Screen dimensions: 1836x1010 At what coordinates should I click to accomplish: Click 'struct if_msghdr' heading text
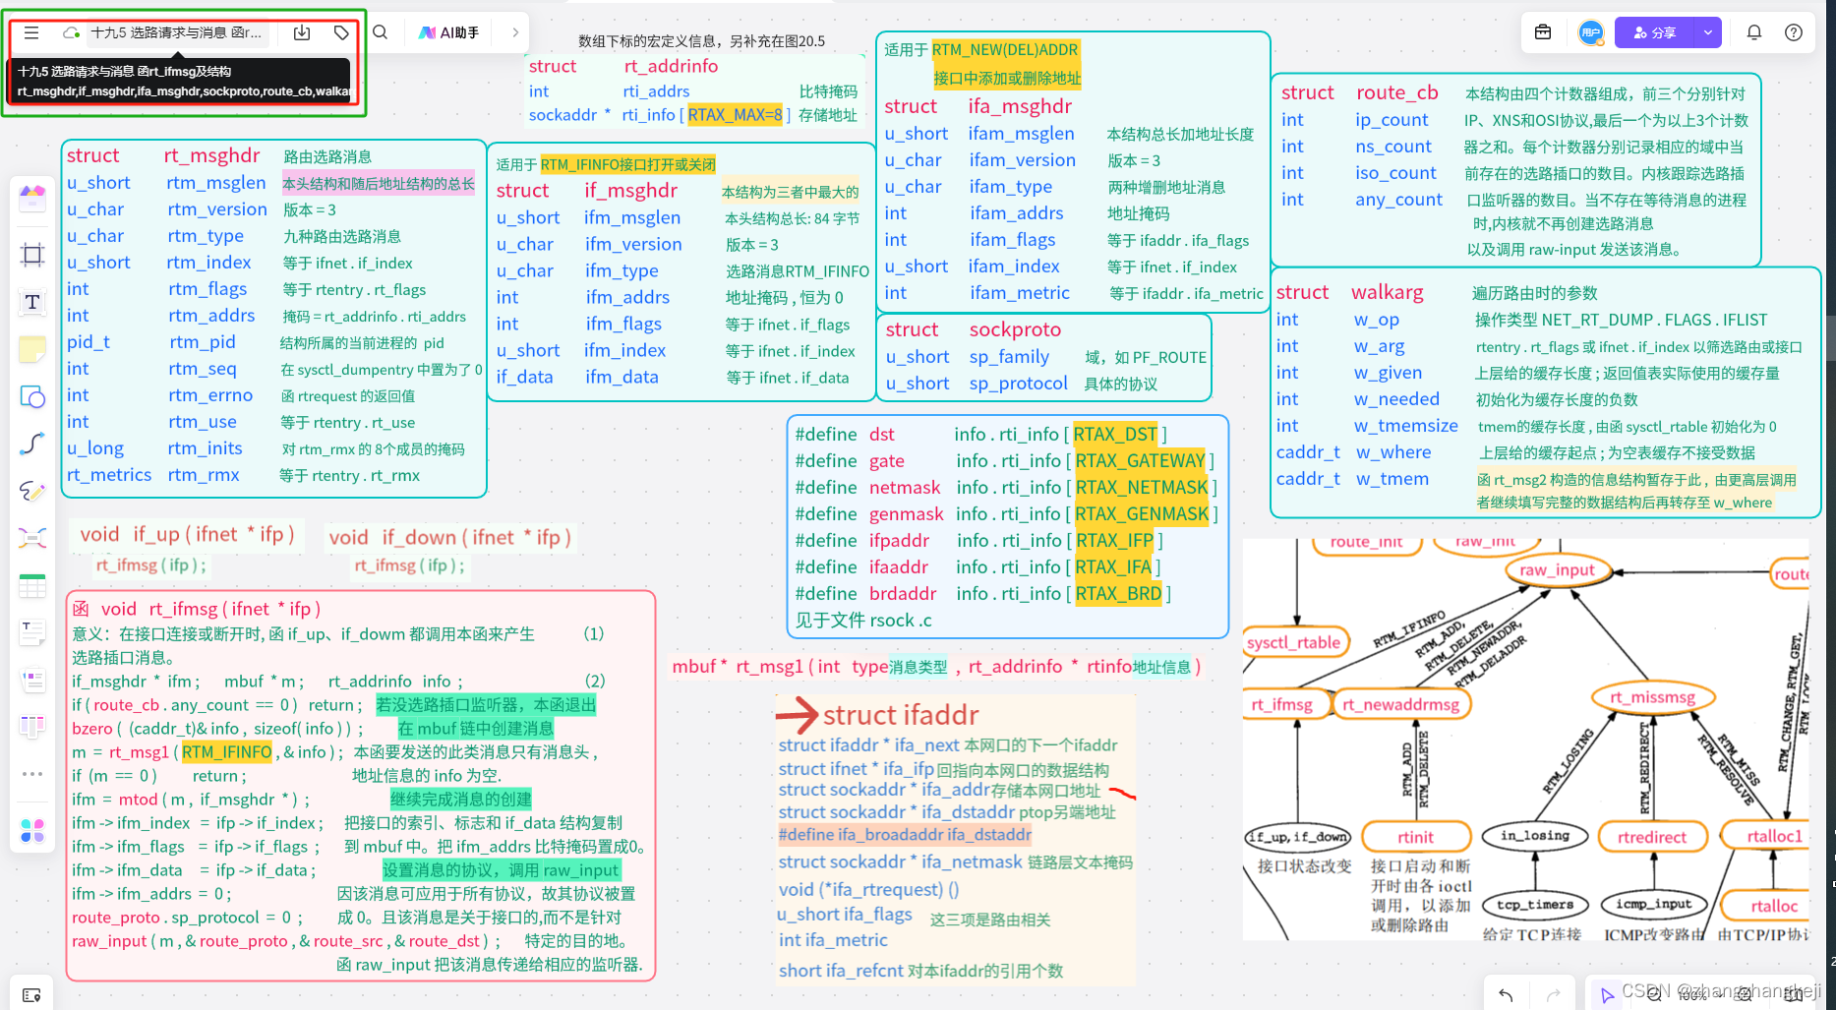click(x=586, y=191)
